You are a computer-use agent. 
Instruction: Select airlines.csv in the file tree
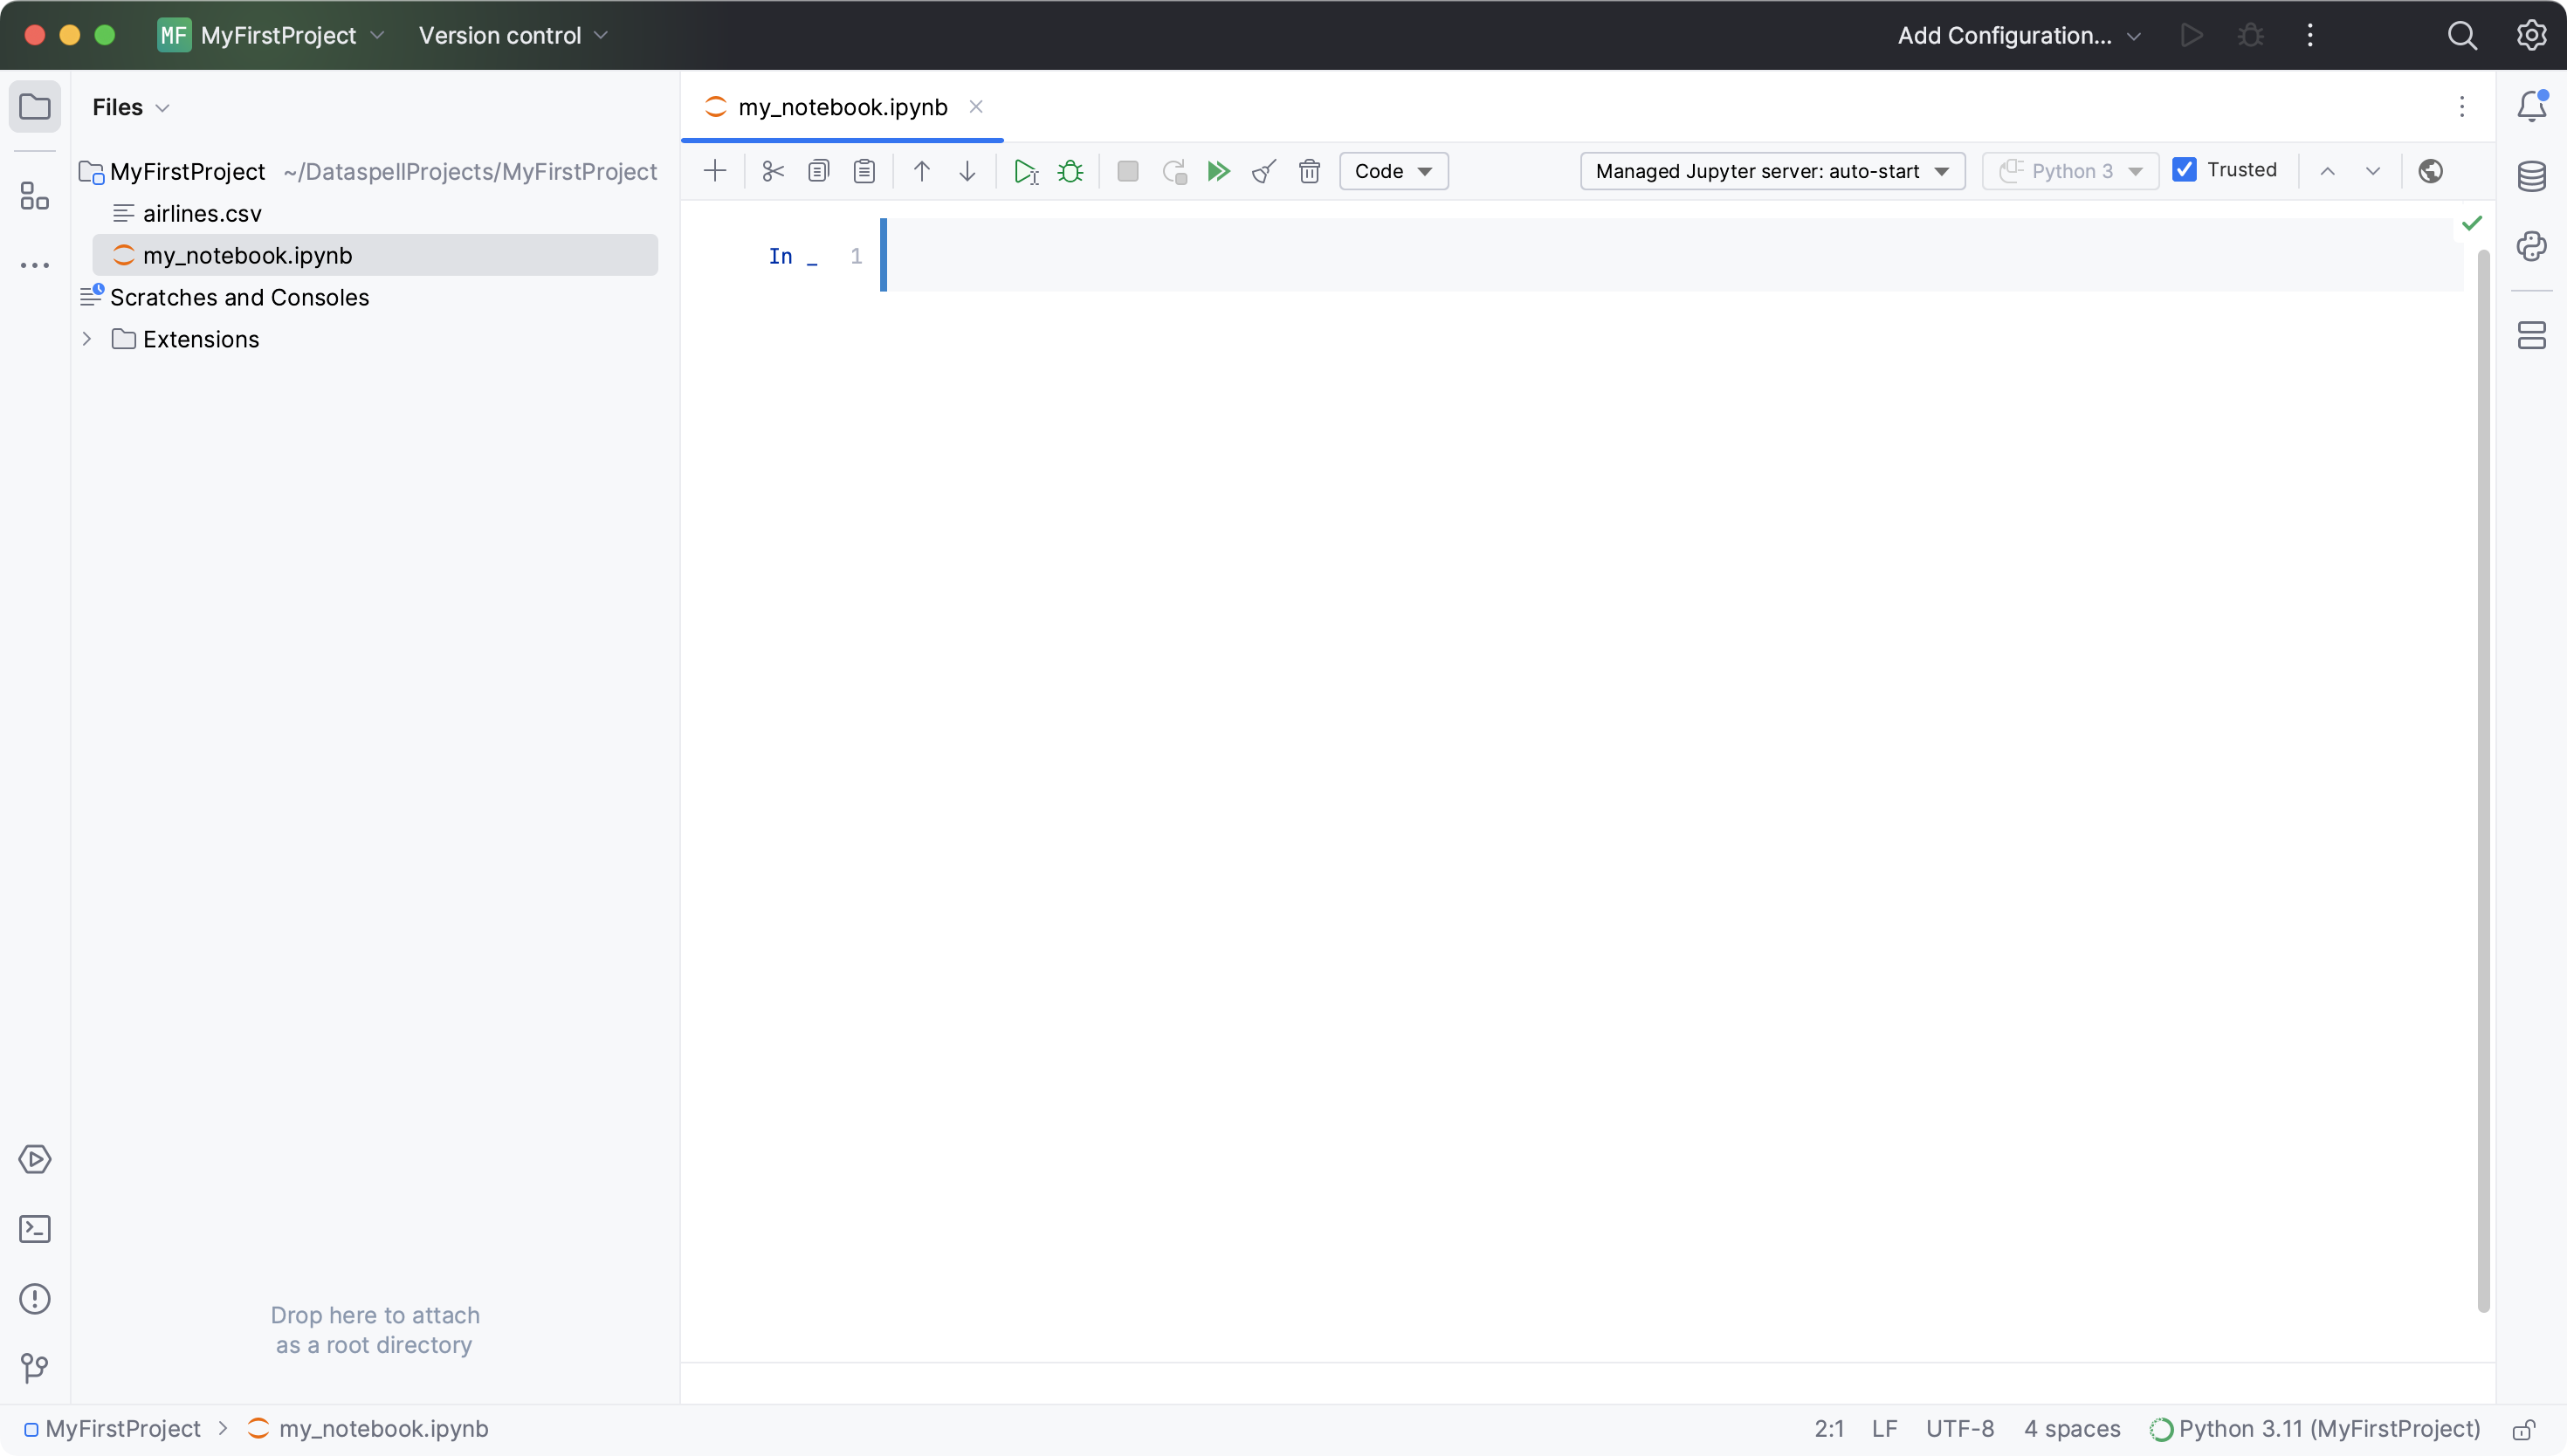(201, 211)
